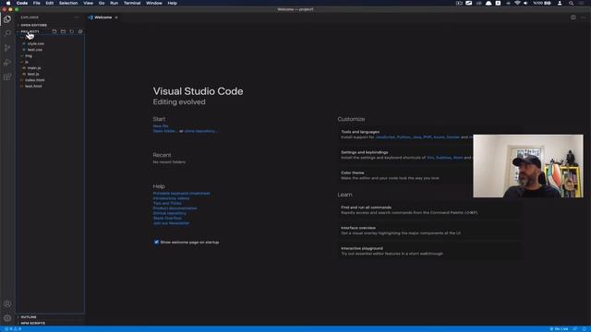Image resolution: width=591 pixels, height=332 pixels.
Task: Select the Welcome tab
Action: click(x=103, y=18)
